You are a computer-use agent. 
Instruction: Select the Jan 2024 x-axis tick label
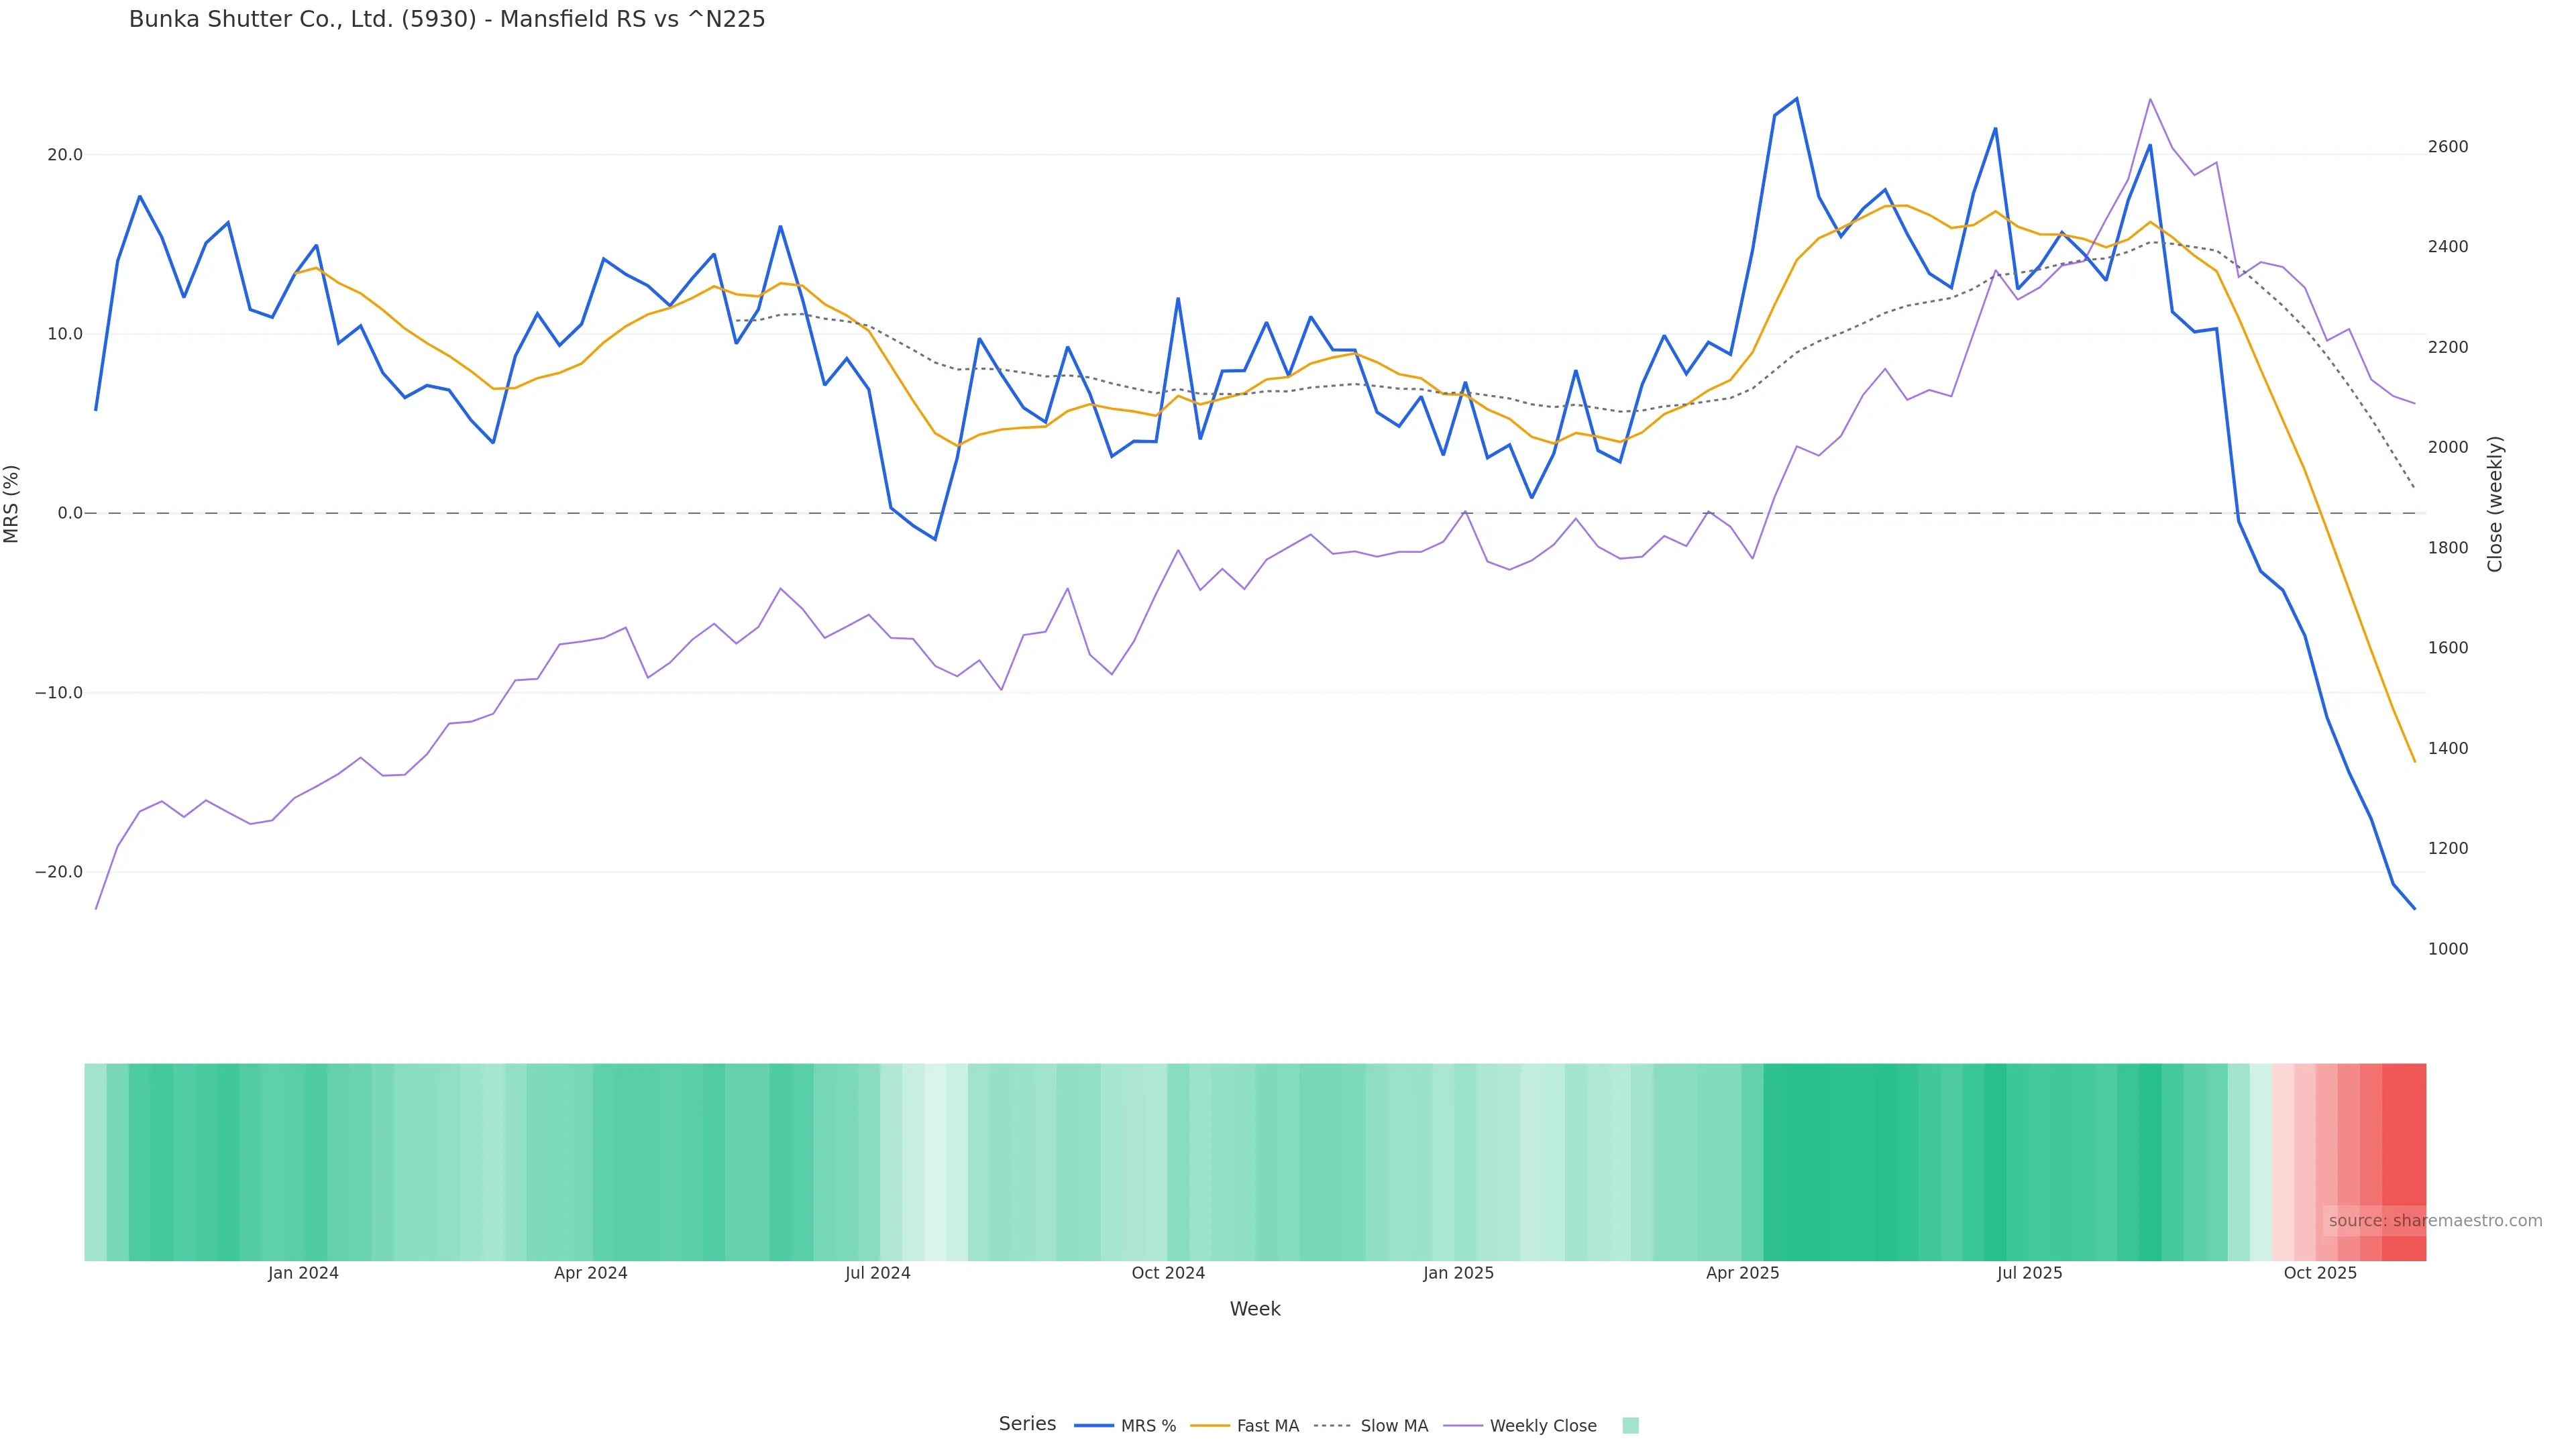(x=303, y=1273)
